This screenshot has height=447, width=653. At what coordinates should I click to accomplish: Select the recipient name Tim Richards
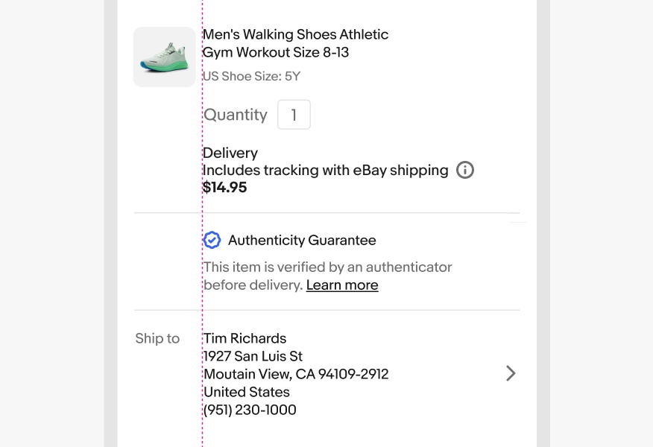(245, 338)
